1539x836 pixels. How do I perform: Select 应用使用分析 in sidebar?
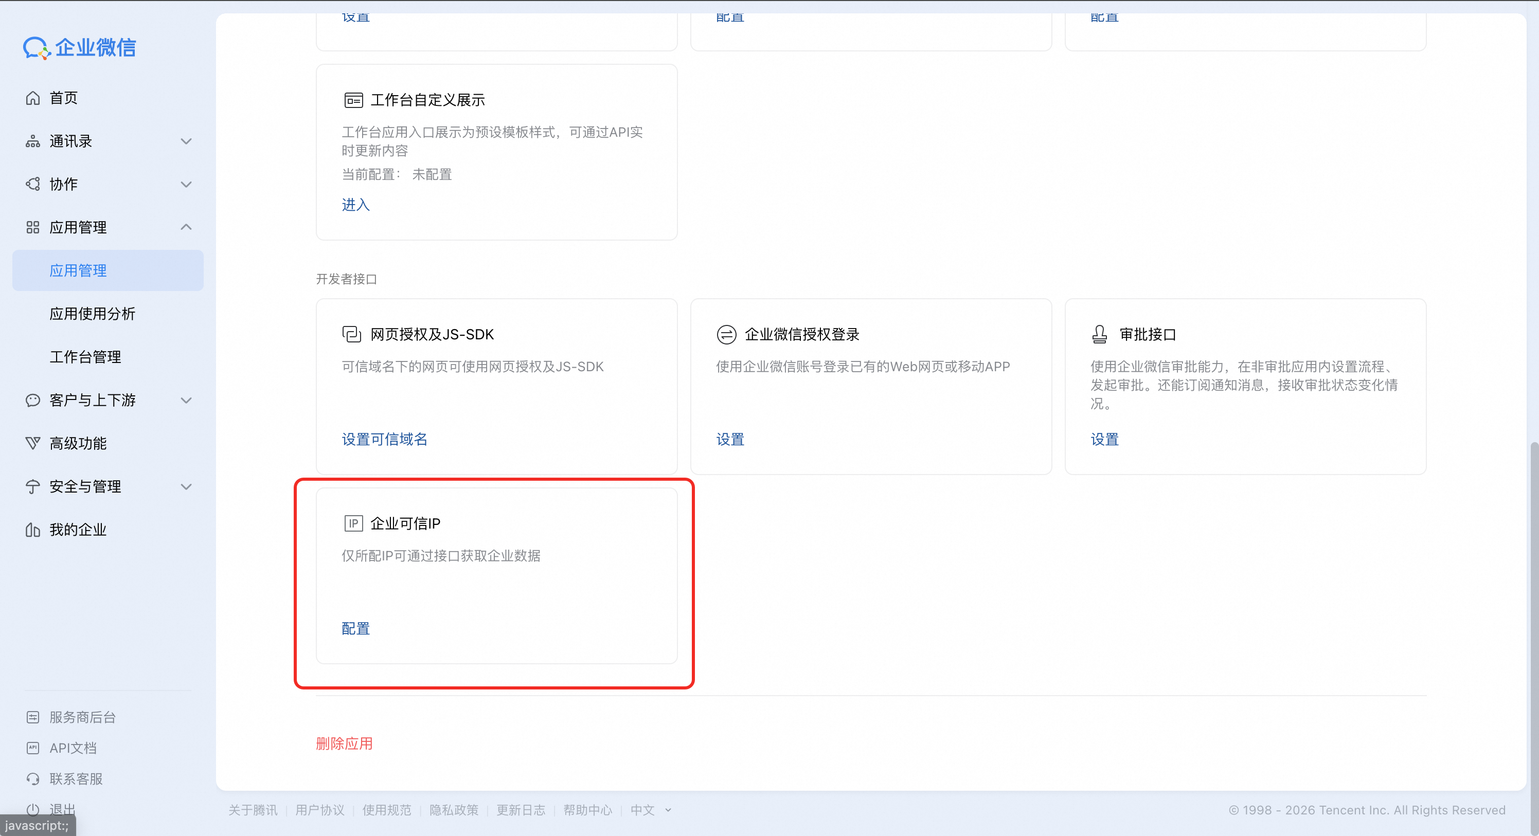point(93,314)
